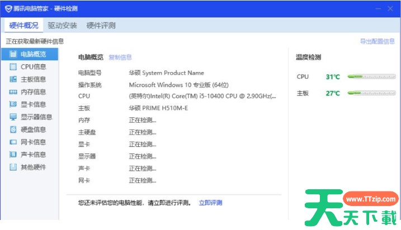Open the 硬件评测 tab
The width and height of the screenshot is (401, 230).
point(101,26)
